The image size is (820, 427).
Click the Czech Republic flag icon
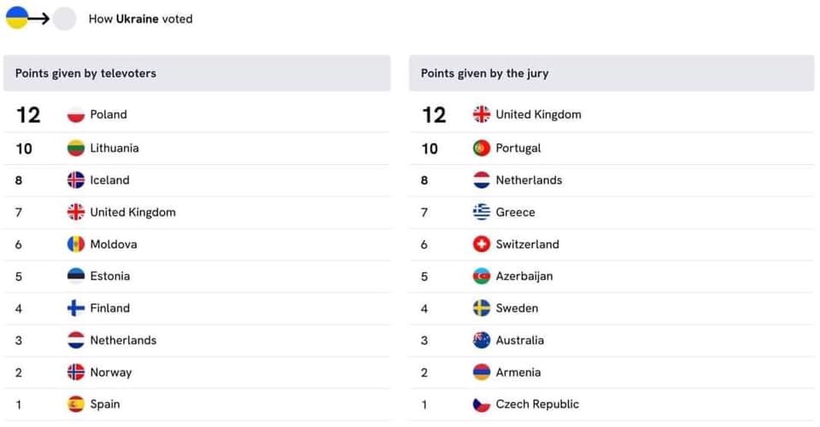coord(482,404)
